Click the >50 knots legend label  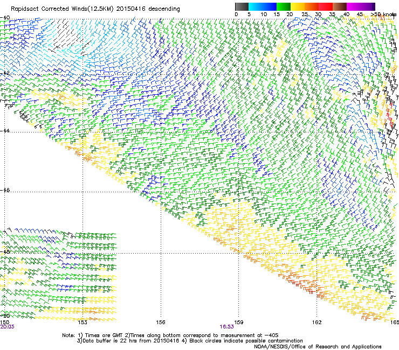[x=383, y=15]
